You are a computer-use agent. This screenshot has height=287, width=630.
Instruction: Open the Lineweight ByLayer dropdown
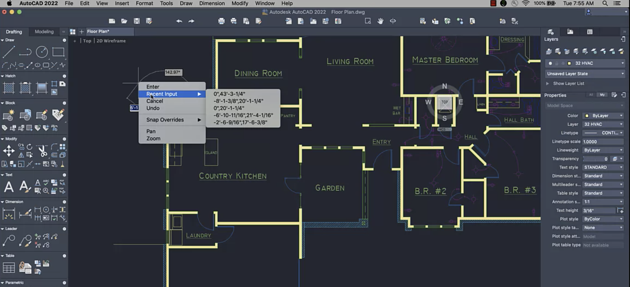click(603, 150)
